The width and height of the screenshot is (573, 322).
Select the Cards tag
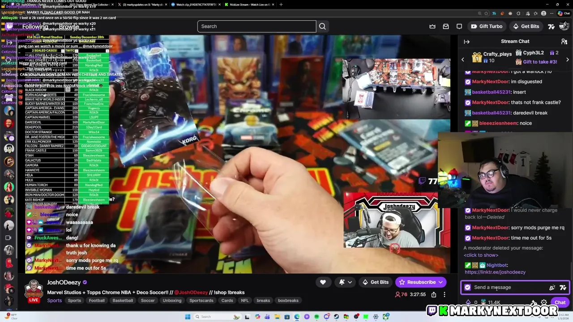[x=227, y=301]
